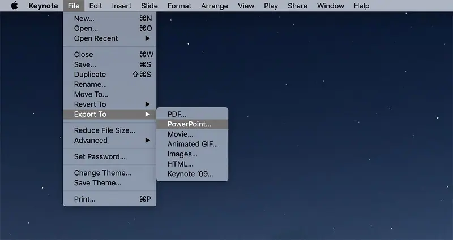Export to PDF...
453x240 pixels.
192,114
